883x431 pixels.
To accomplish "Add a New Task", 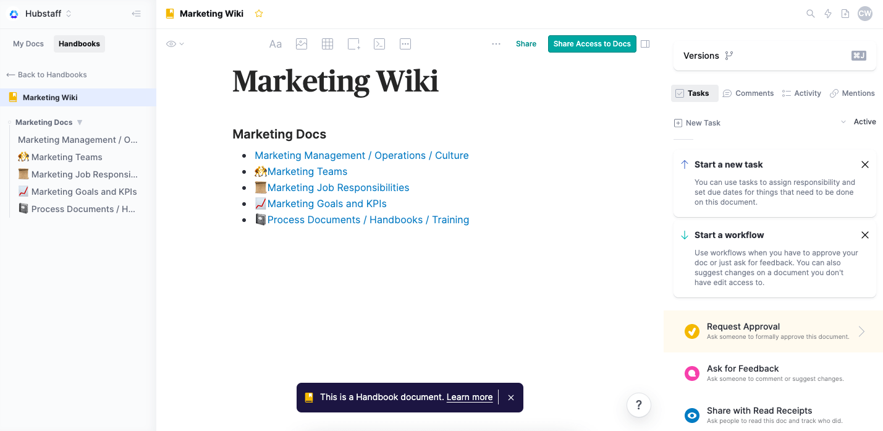I will point(697,123).
